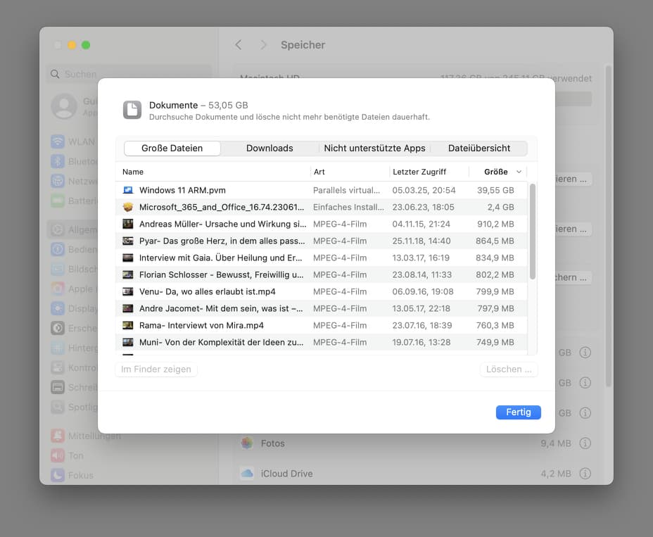The image size is (653, 537).
Task: Click the Windows 11 ARM.pvm file icon
Action: pos(128,190)
